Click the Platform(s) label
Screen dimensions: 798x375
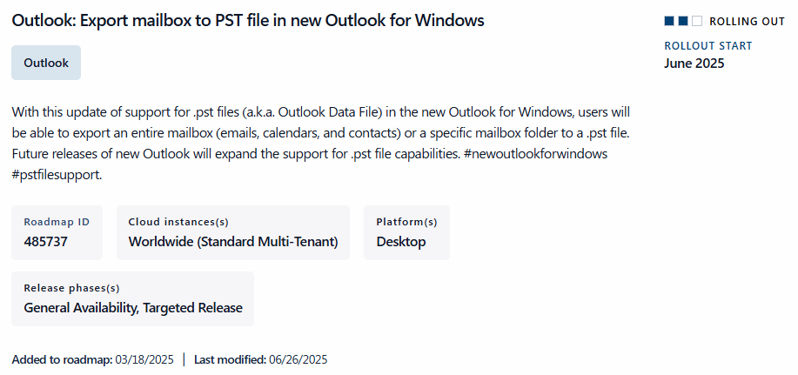point(406,222)
